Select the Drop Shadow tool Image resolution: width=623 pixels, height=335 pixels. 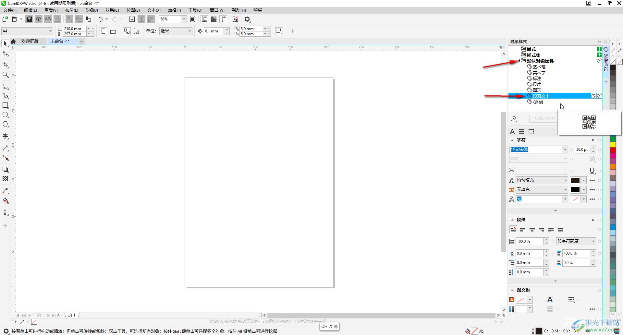pos(5,170)
